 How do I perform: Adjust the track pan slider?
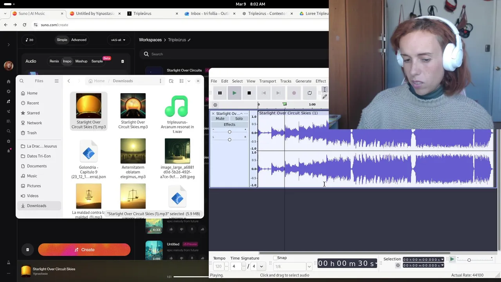[x=229, y=139]
